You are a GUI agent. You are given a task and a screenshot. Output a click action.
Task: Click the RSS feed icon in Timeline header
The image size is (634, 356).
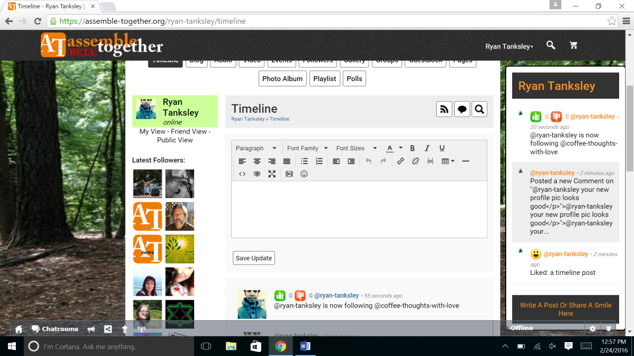tap(444, 109)
